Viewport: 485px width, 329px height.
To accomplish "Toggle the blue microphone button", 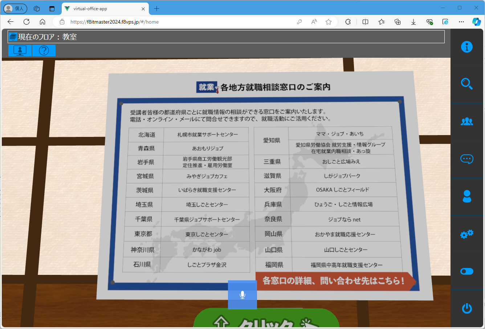I will point(242,295).
